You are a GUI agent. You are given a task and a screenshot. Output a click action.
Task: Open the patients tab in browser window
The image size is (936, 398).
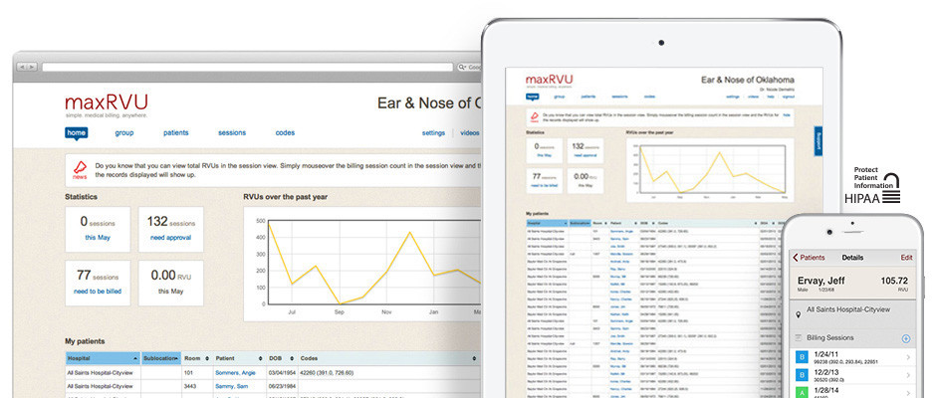[176, 133]
